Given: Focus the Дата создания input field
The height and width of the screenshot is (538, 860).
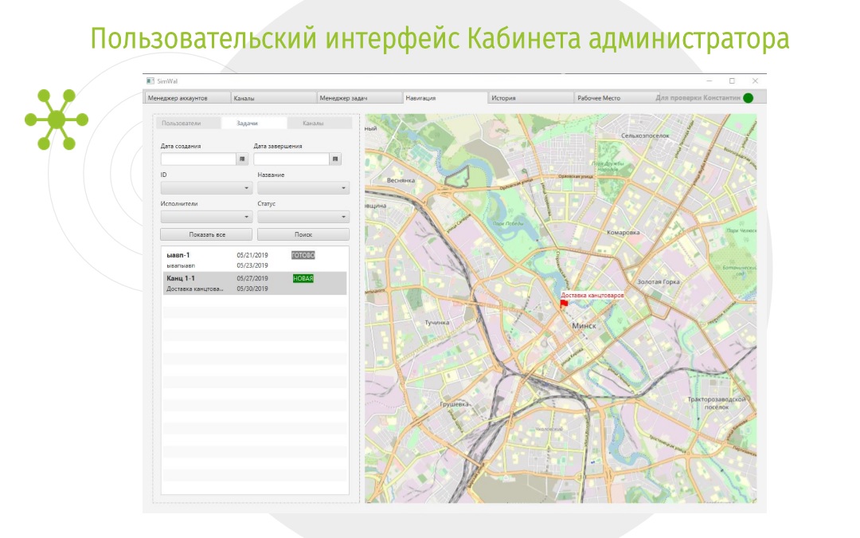Looking at the screenshot, I should 198,159.
